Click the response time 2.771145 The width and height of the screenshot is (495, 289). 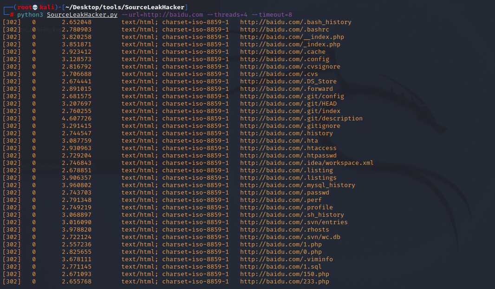pos(77,267)
